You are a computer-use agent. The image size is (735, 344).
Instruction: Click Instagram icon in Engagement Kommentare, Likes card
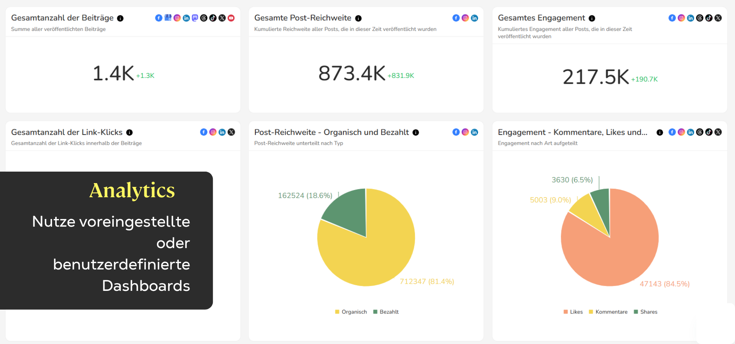681,132
